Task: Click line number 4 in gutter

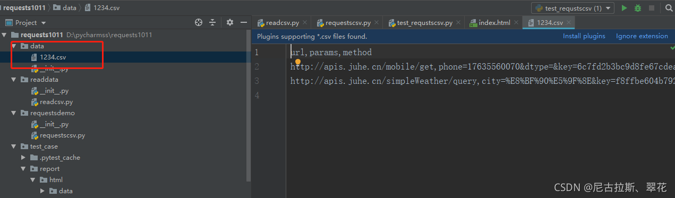Action: pos(257,96)
